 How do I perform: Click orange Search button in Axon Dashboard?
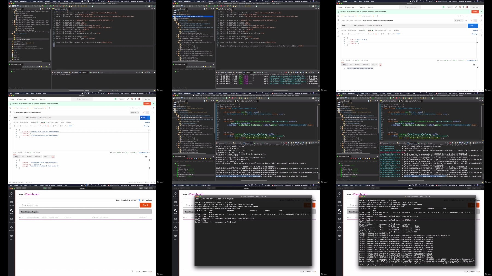(x=146, y=205)
